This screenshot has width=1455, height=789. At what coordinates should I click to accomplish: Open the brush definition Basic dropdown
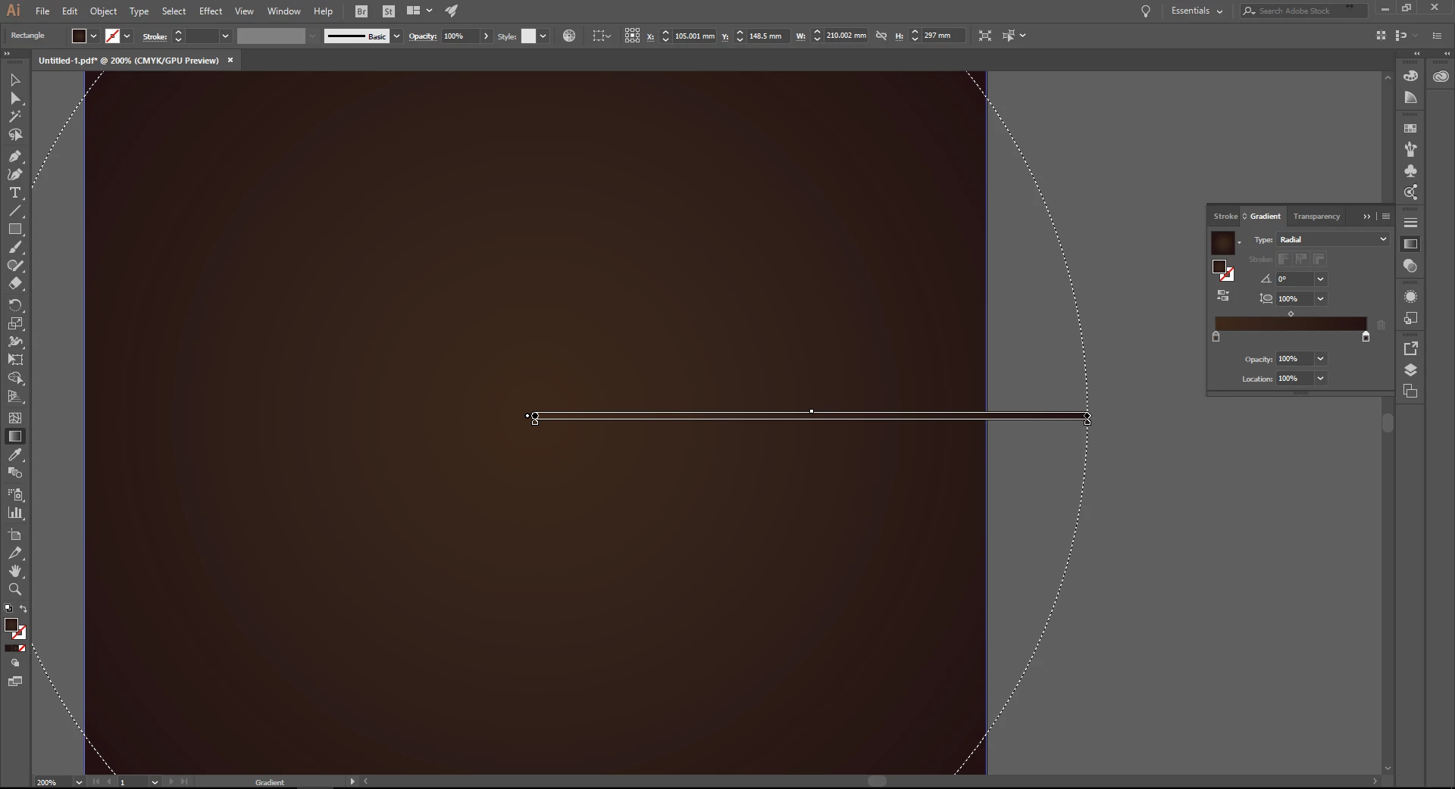(396, 36)
